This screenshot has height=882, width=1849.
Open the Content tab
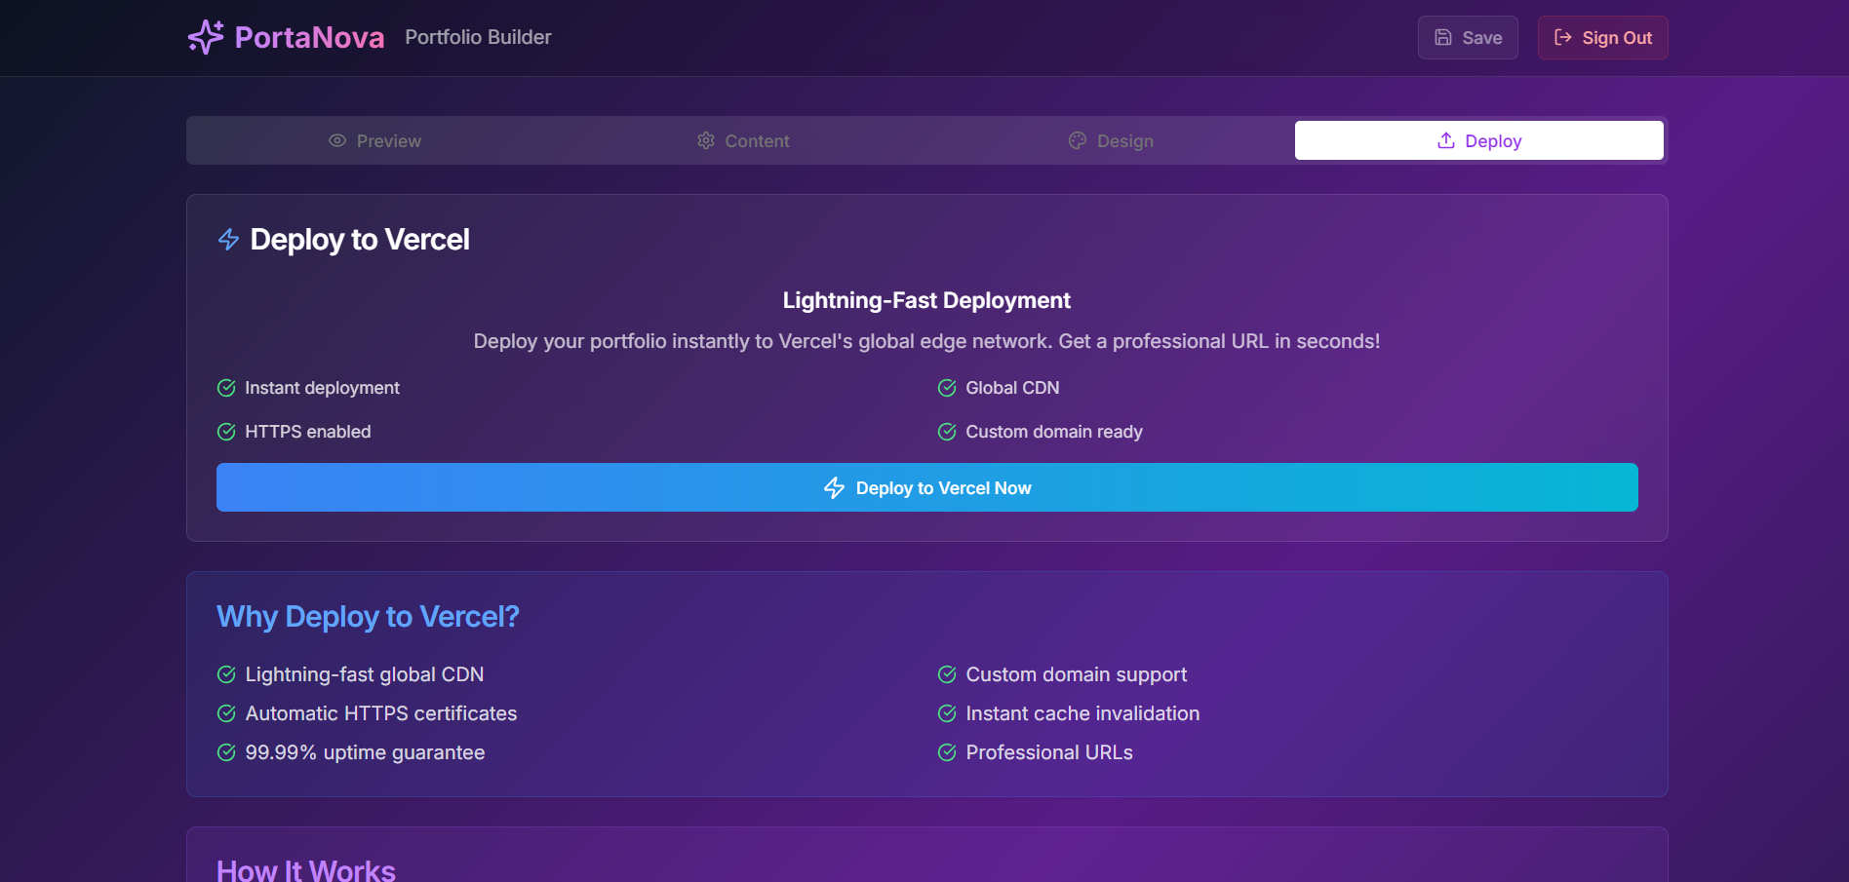click(743, 140)
